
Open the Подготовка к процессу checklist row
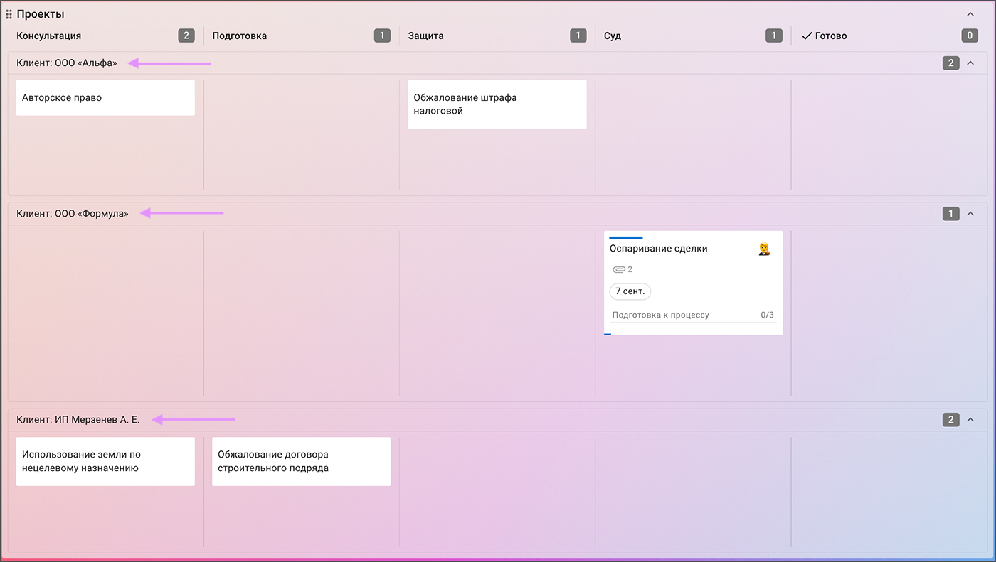[x=693, y=315]
